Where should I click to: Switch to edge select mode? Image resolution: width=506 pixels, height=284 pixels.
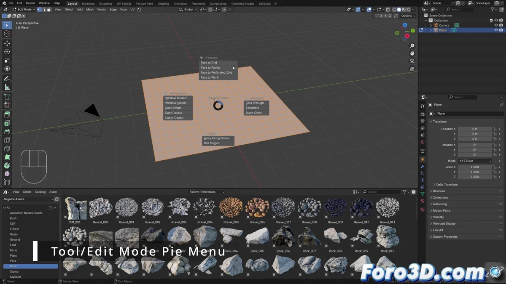tap(44, 9)
